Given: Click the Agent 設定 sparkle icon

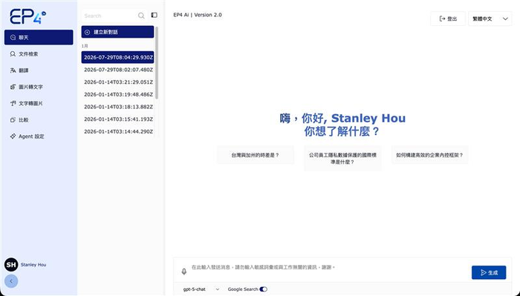Looking at the screenshot, I should (13, 137).
